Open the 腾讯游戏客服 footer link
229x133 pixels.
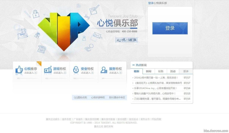(108, 119)
